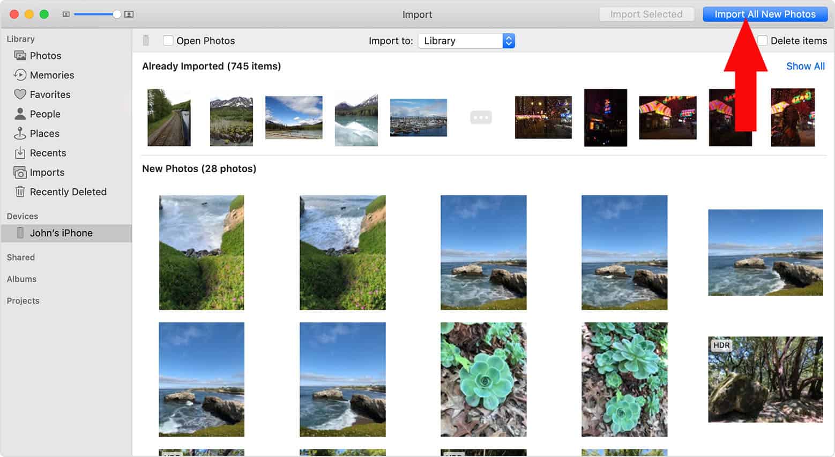Select the Favorites heart icon
Image resolution: width=835 pixels, height=457 pixels.
click(20, 94)
